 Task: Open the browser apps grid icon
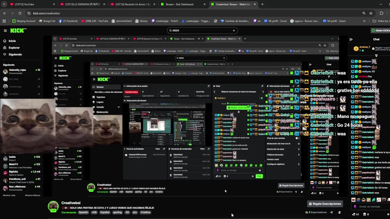(4, 21)
